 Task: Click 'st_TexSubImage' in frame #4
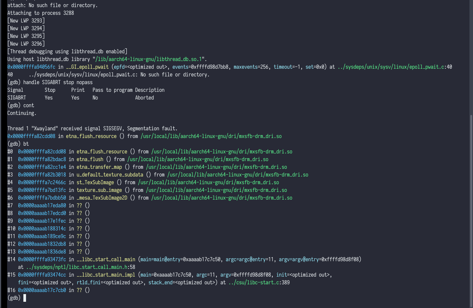pyautogui.click(x=95, y=182)
